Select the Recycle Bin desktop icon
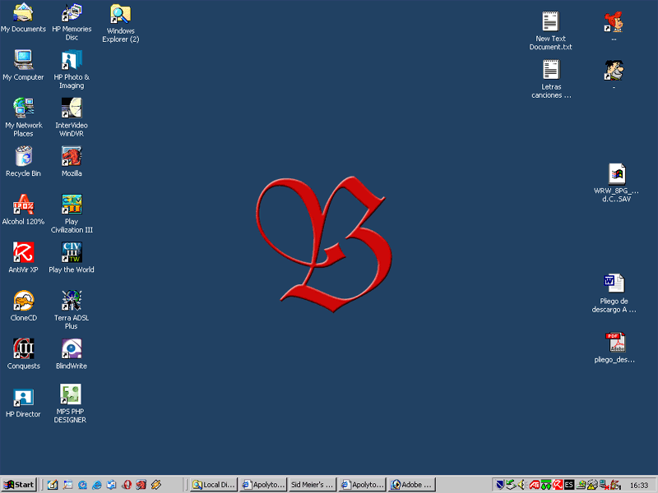Viewport: 658px width, 493px height. [x=23, y=156]
